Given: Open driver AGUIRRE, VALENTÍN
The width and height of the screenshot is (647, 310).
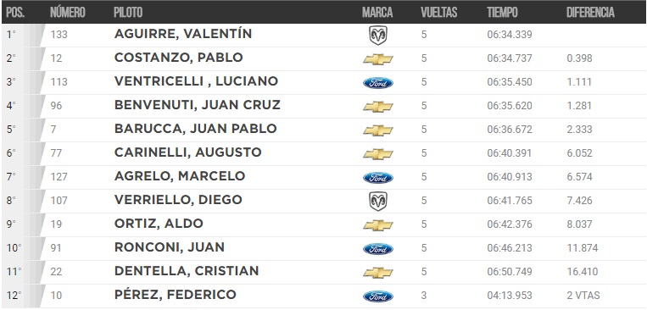Looking at the screenshot, I should click(183, 34).
